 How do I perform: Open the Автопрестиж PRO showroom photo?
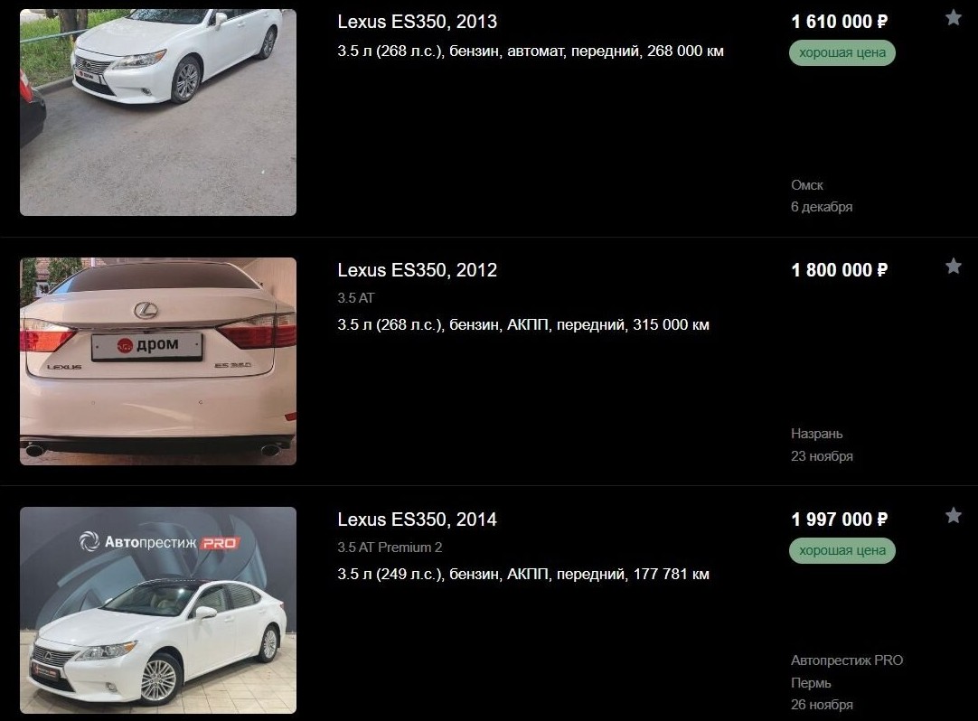[x=158, y=610]
